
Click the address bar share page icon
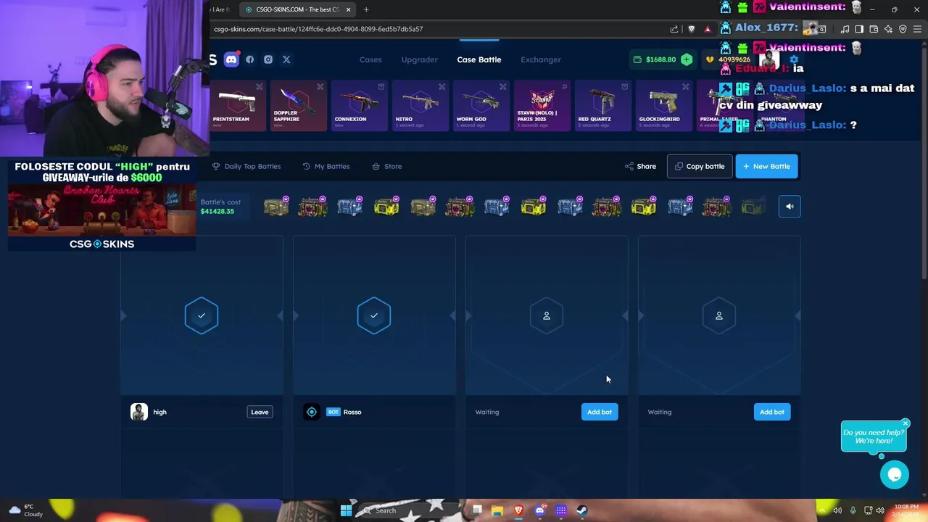[674, 29]
